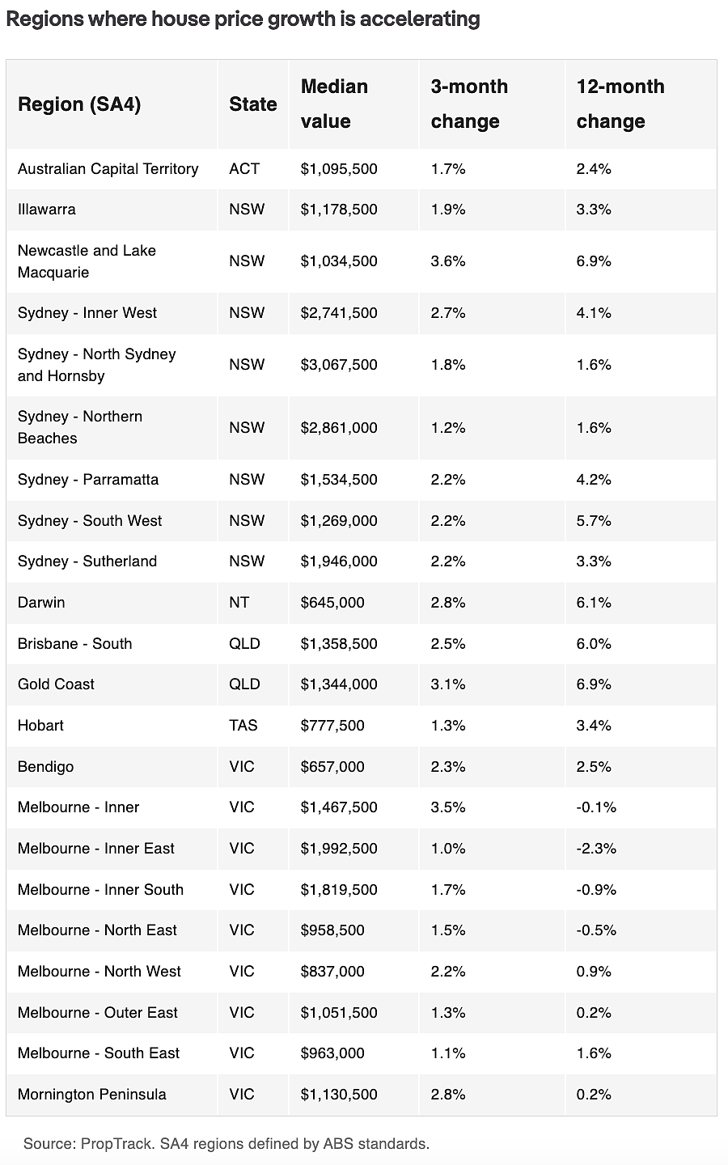Select Brisbane - South QLD state cell
728x1165 pixels.
click(x=244, y=644)
